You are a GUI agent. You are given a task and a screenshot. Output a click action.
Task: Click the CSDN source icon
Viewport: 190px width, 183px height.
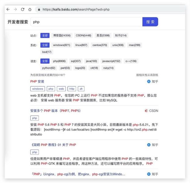pos(146,111)
